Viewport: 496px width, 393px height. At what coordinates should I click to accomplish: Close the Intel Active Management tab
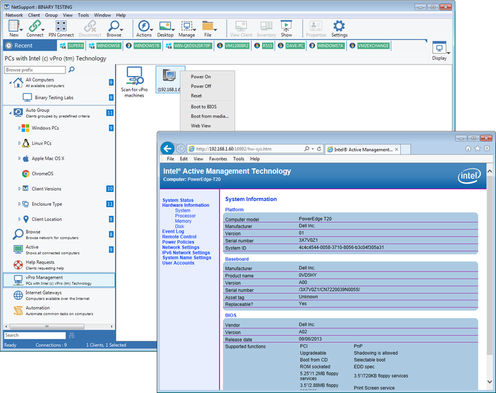tap(396, 149)
